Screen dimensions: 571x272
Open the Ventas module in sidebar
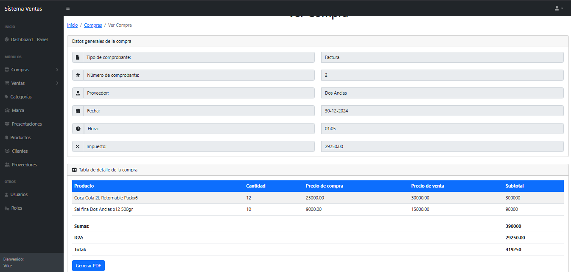18,83
